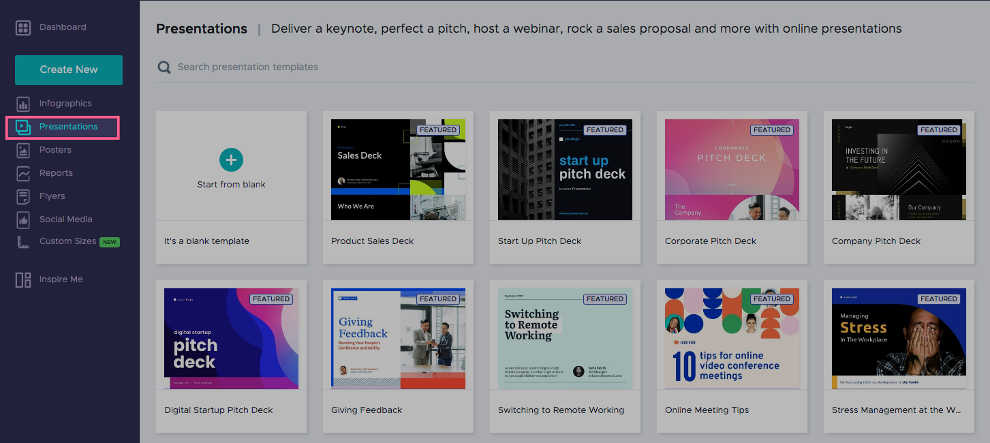Select Social Media from the sidebar menu
This screenshot has width=990, height=443.
tap(67, 219)
